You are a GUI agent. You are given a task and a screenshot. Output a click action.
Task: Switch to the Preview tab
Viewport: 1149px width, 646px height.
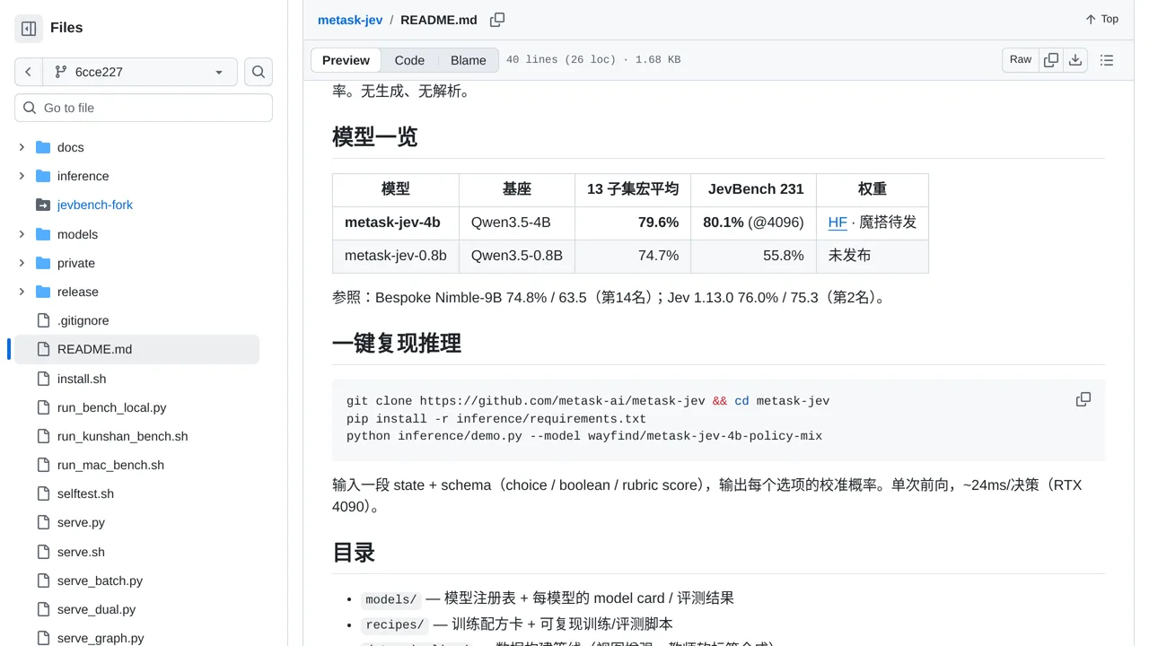346,60
